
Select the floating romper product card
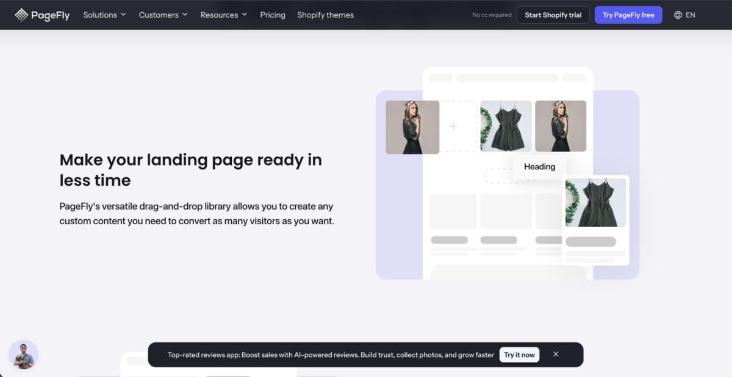tap(595, 220)
